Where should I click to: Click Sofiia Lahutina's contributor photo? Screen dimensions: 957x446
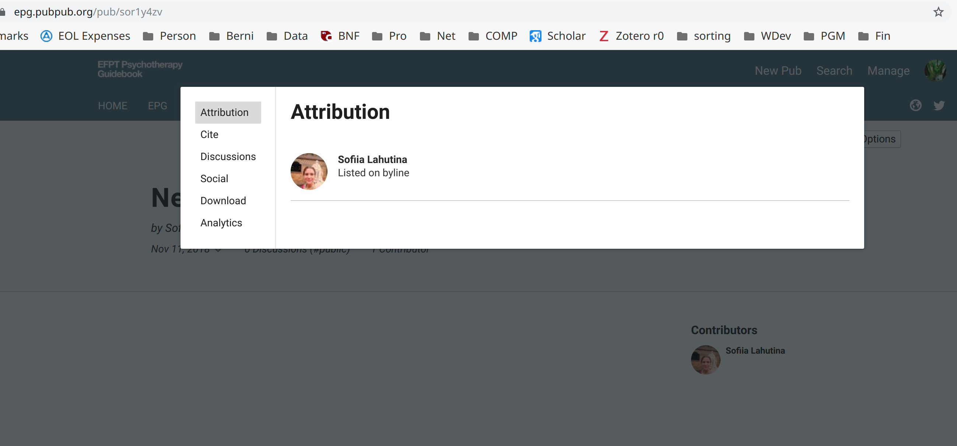click(705, 359)
